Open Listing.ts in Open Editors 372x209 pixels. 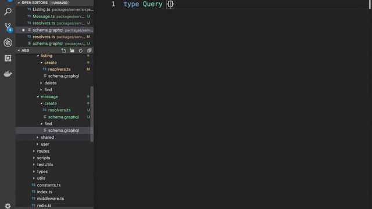click(x=55, y=9)
